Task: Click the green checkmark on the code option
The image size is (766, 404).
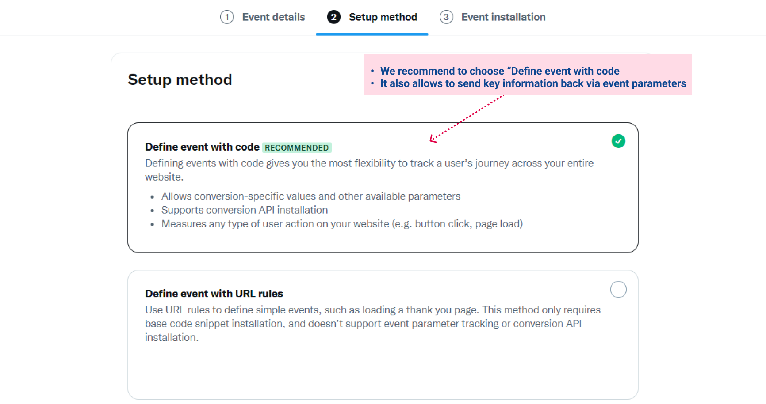Action: pos(618,141)
